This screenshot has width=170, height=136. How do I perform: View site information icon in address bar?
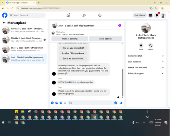pos(18,8)
